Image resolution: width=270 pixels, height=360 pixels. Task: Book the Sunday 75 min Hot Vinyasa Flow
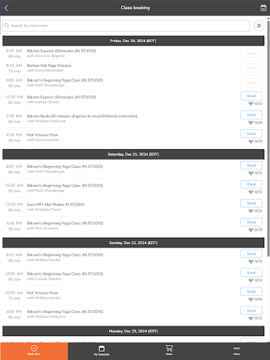coord(251,292)
